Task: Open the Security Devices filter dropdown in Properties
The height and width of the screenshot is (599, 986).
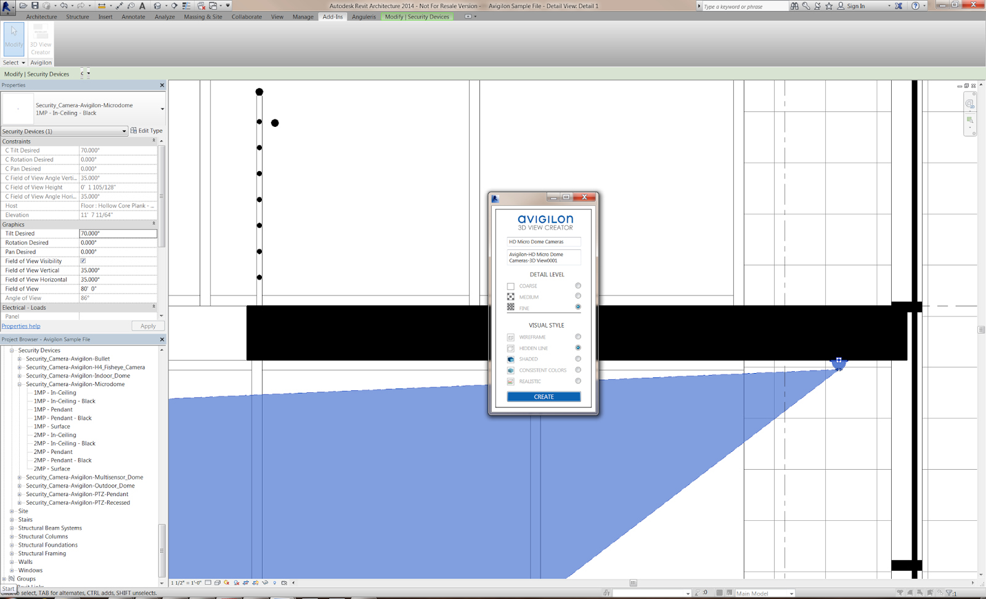Action: (124, 131)
